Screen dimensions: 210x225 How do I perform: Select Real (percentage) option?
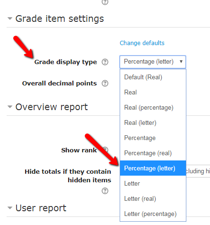tap(153, 108)
